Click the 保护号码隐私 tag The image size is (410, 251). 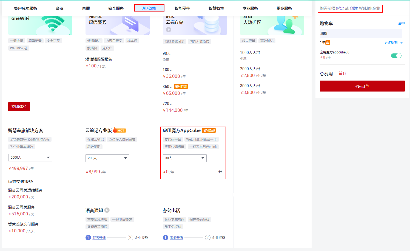(199, 219)
